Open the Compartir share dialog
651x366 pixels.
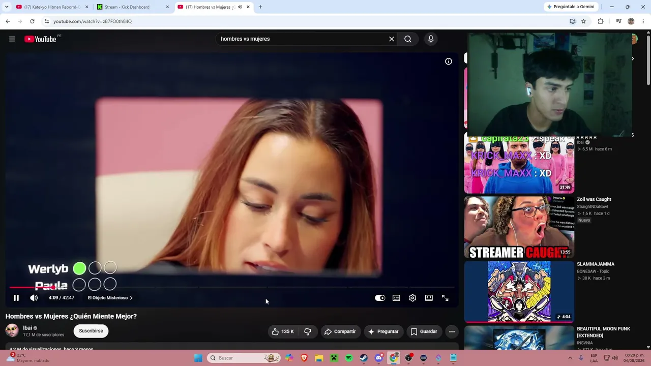tap(340, 331)
